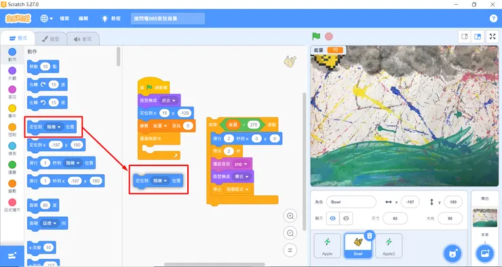Switch to the 造型 costumes tab
Viewport: 502px width, 267px height.
[51, 39]
